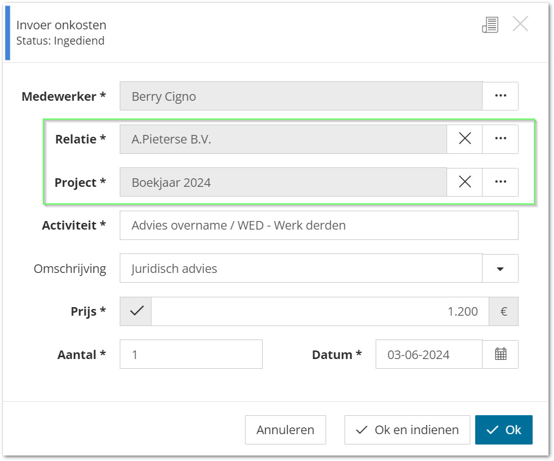Click the Datum field 03-06-2024
Screen dimensions: 554x461
(429, 354)
